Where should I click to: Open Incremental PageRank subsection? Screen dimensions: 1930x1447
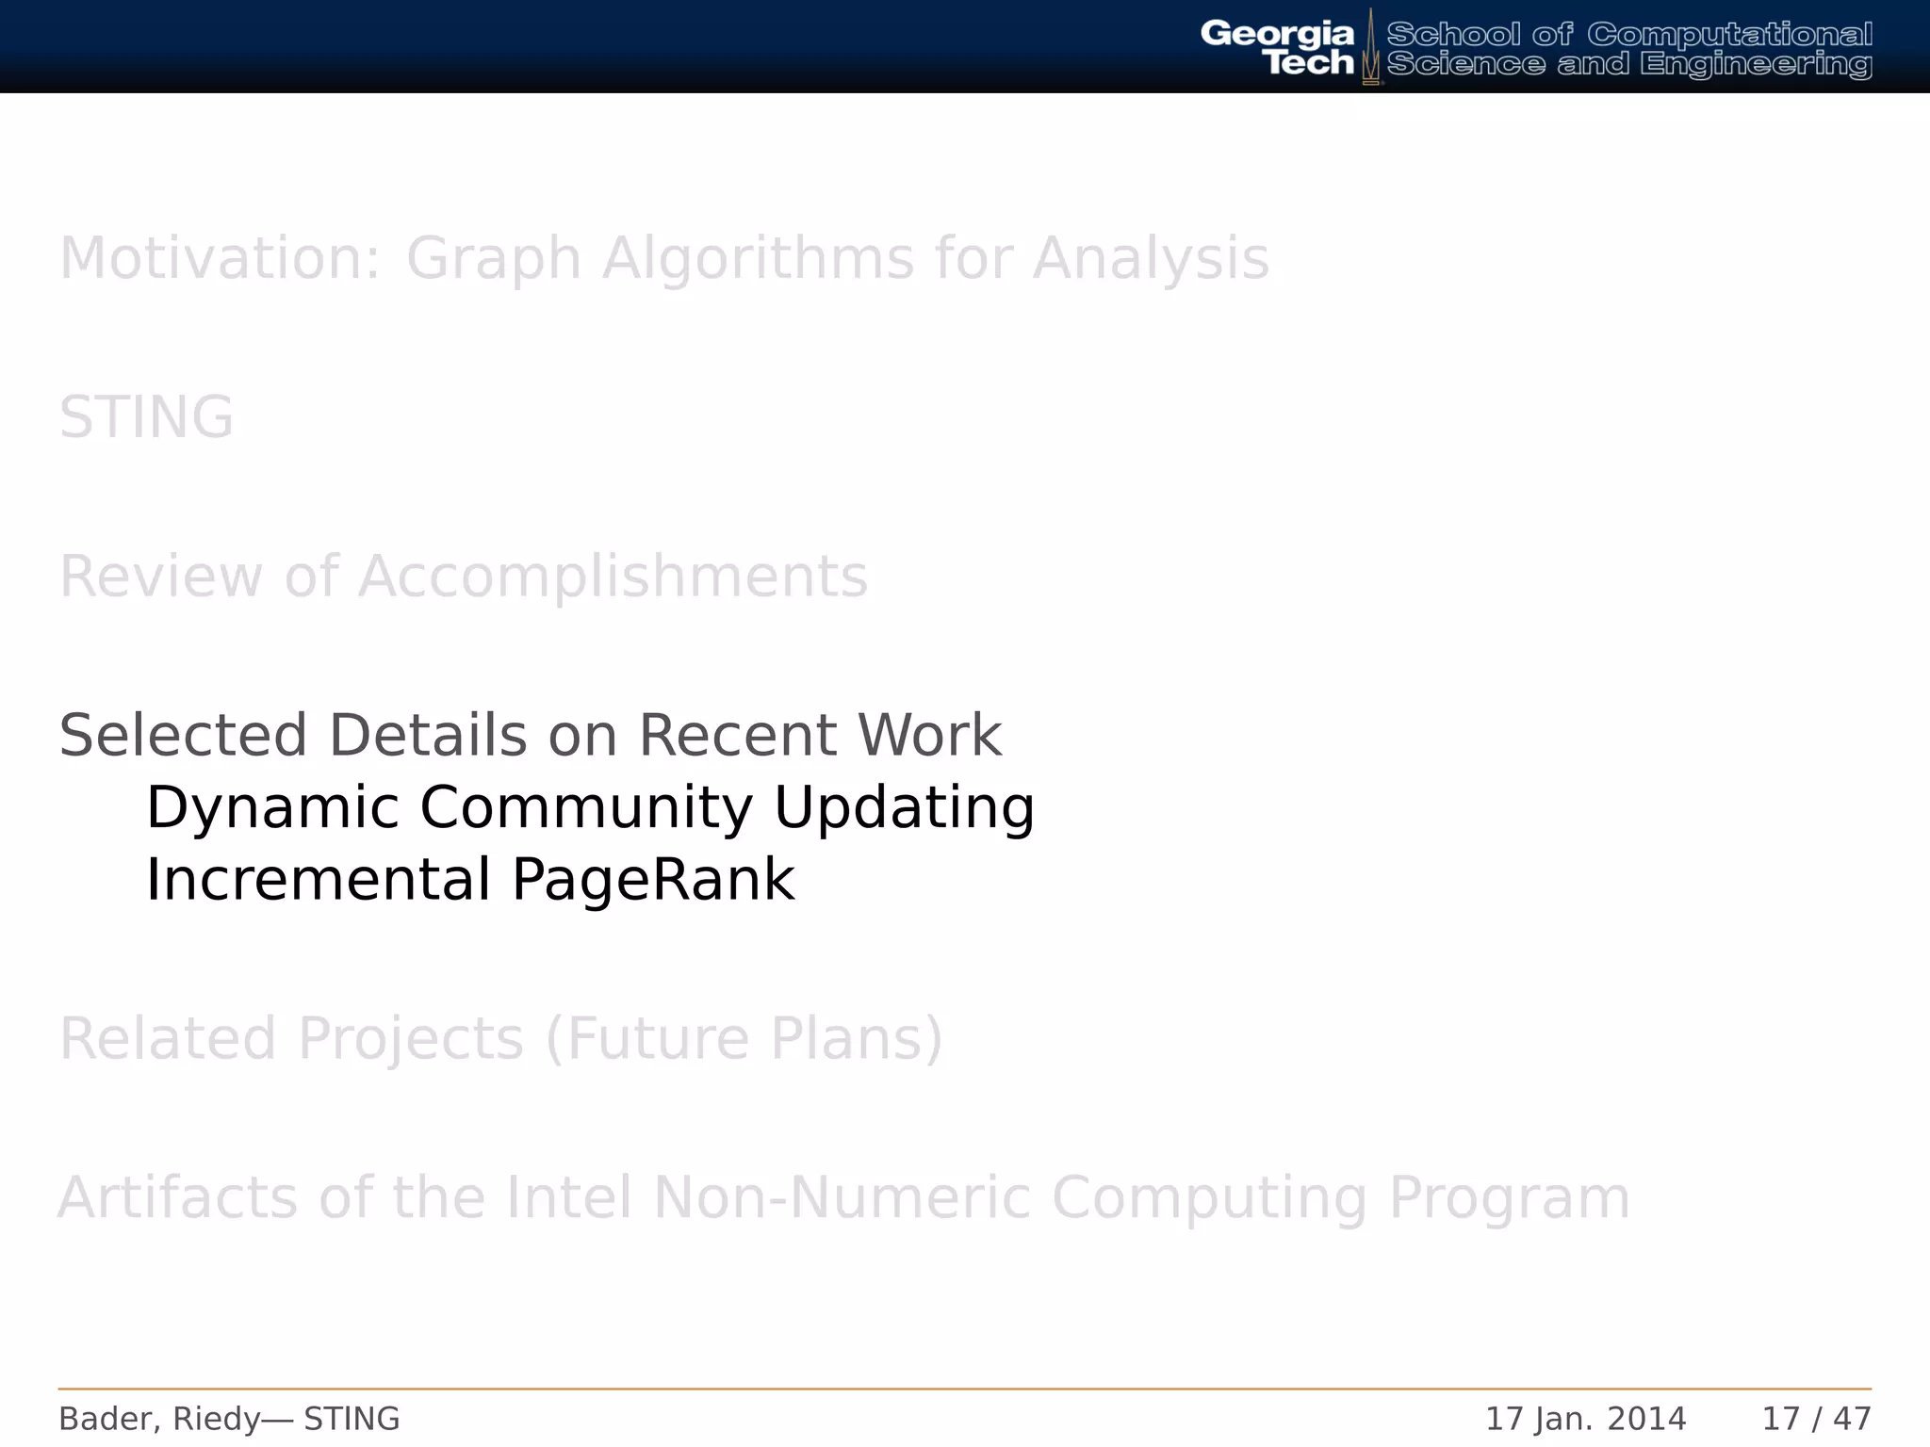coord(470,881)
